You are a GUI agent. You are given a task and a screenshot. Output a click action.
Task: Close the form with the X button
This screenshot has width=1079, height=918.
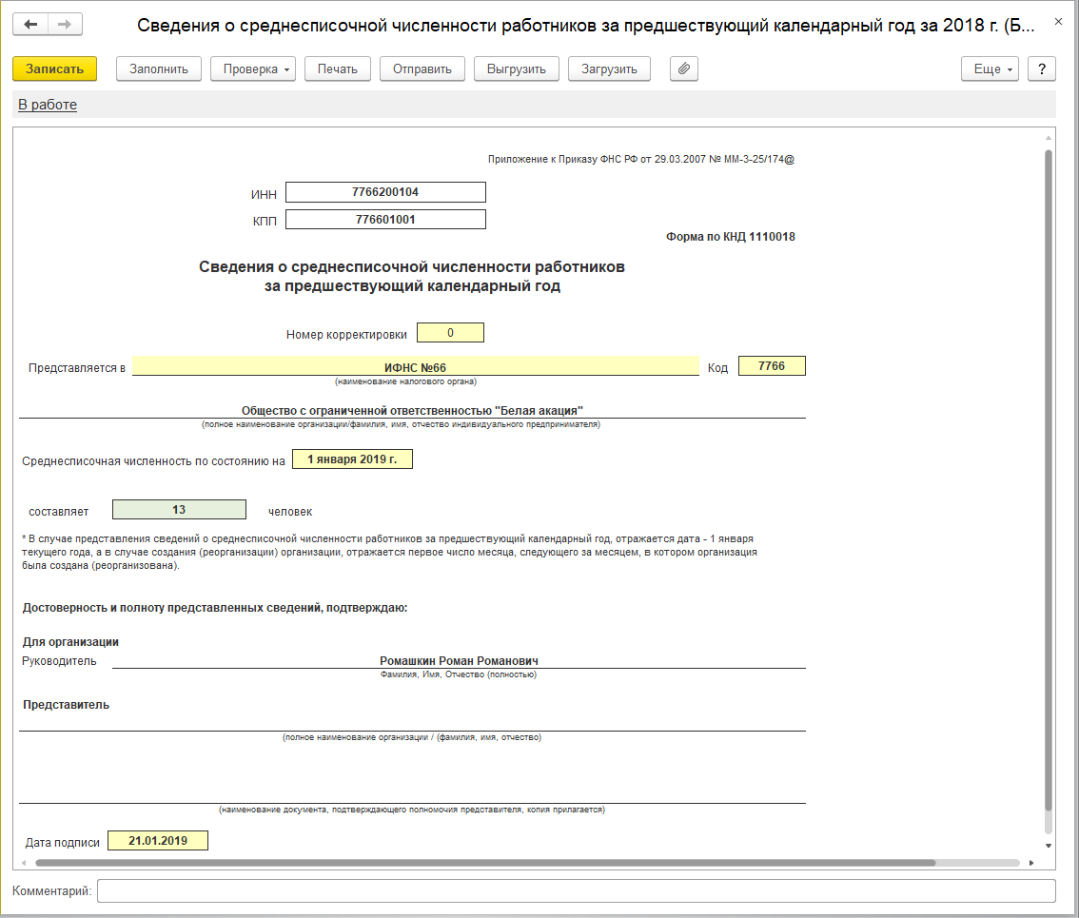pyautogui.click(x=1058, y=22)
